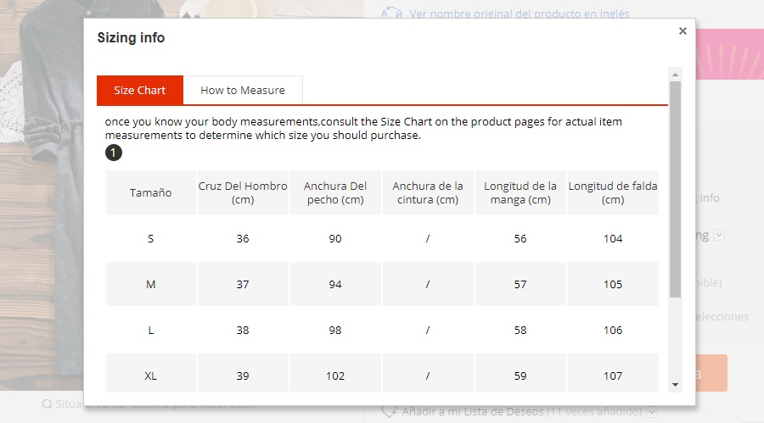764x423 pixels.
Task: Click the 'Cruz Del Hombro (cm)' header cell
Action: point(243,192)
